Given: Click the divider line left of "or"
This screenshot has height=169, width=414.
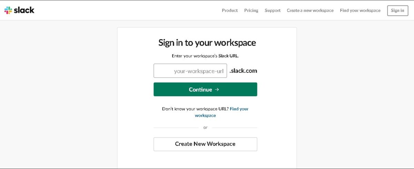Looking at the screenshot, I should (176, 128).
